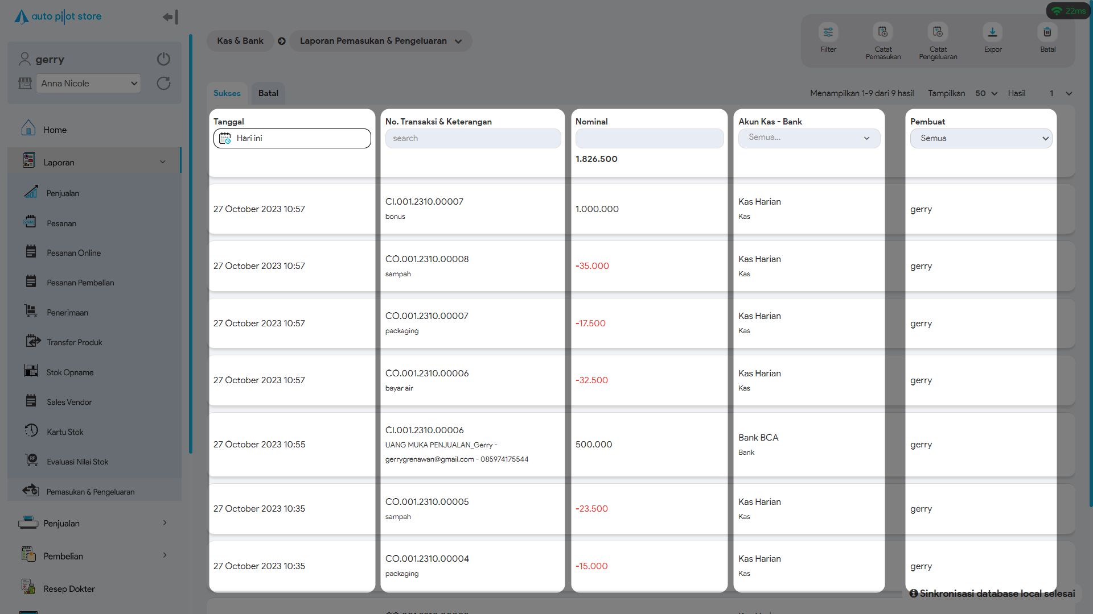
Task: Click the Batal trash icon
Action: pos(1047,33)
